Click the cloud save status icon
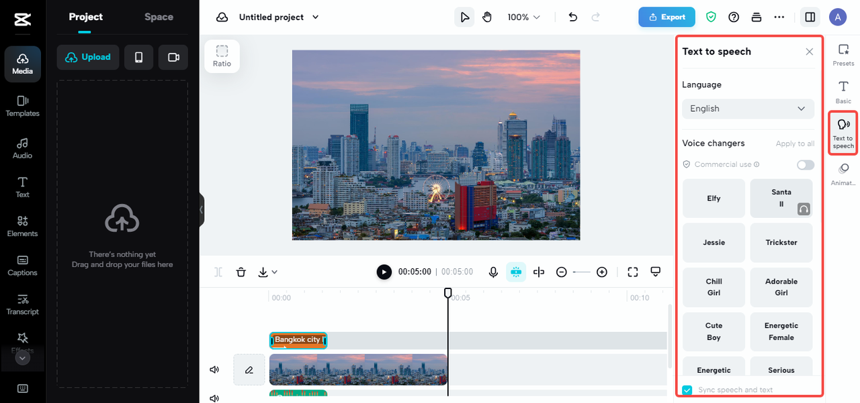This screenshot has height=403, width=860. coord(222,17)
